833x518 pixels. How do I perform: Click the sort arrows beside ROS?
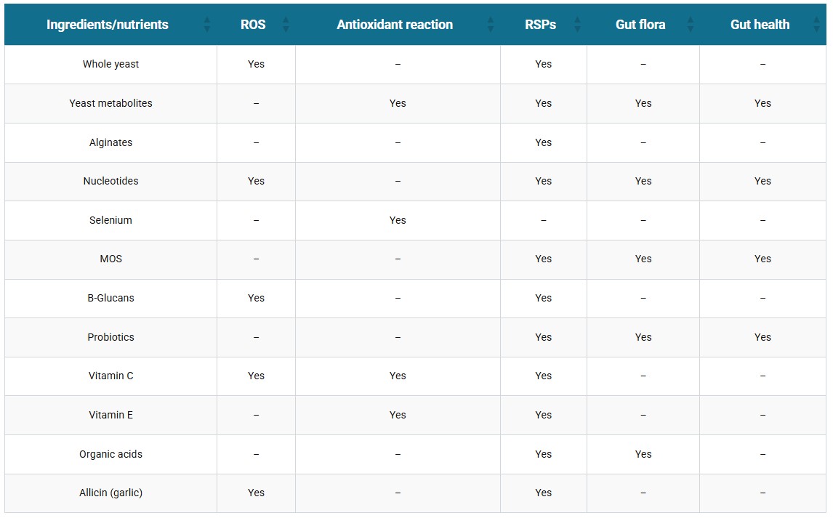click(x=286, y=25)
